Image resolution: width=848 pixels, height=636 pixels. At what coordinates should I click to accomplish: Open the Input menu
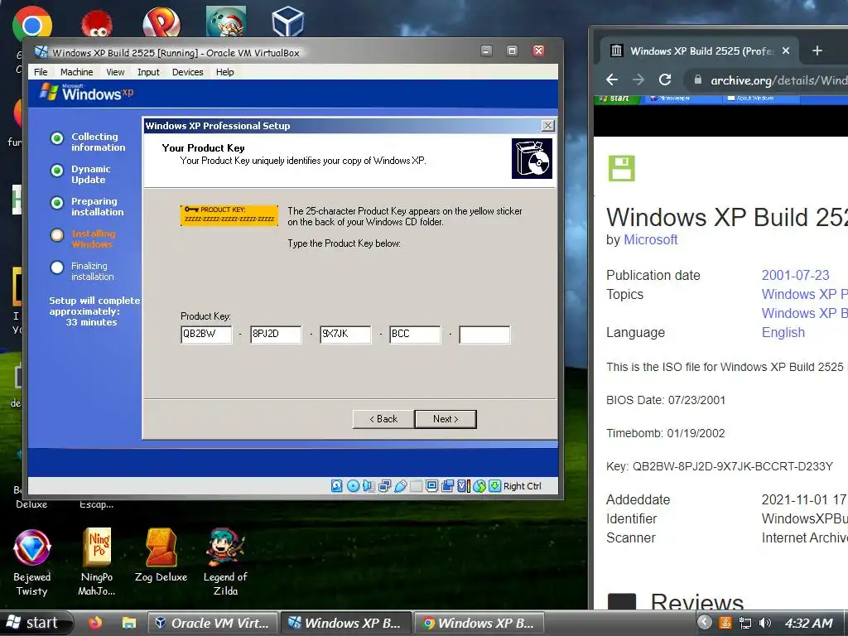pos(148,72)
